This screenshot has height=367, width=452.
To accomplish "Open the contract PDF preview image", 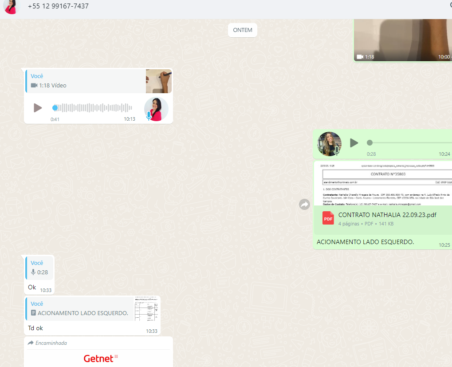I will pos(383,184).
